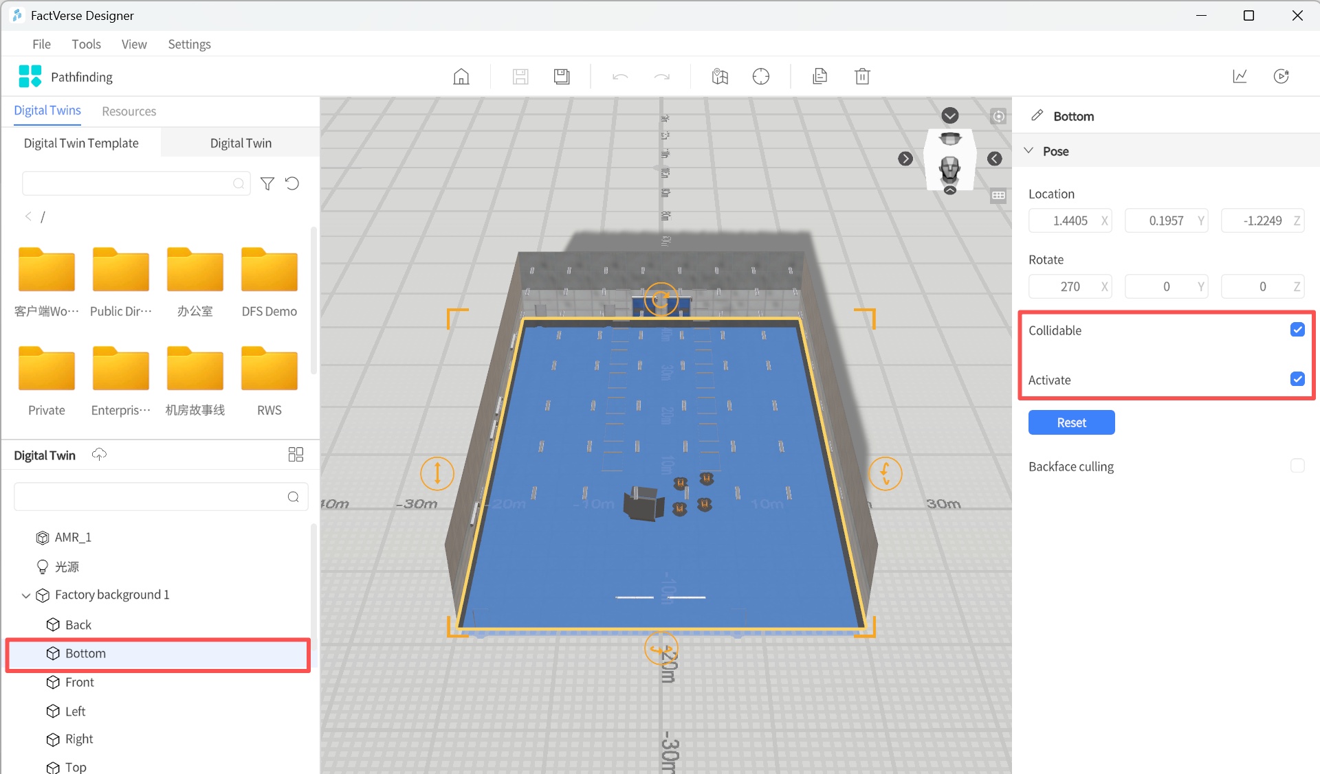Viewport: 1320px width, 774px height.
Task: Click the Save All toolbar icon
Action: tap(561, 76)
